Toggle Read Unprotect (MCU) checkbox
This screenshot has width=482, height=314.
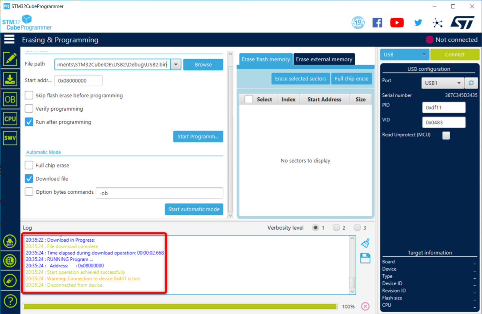pos(446,135)
